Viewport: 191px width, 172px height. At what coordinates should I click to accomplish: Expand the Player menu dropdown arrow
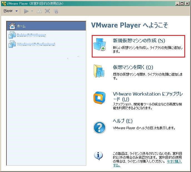(x=17, y=11)
